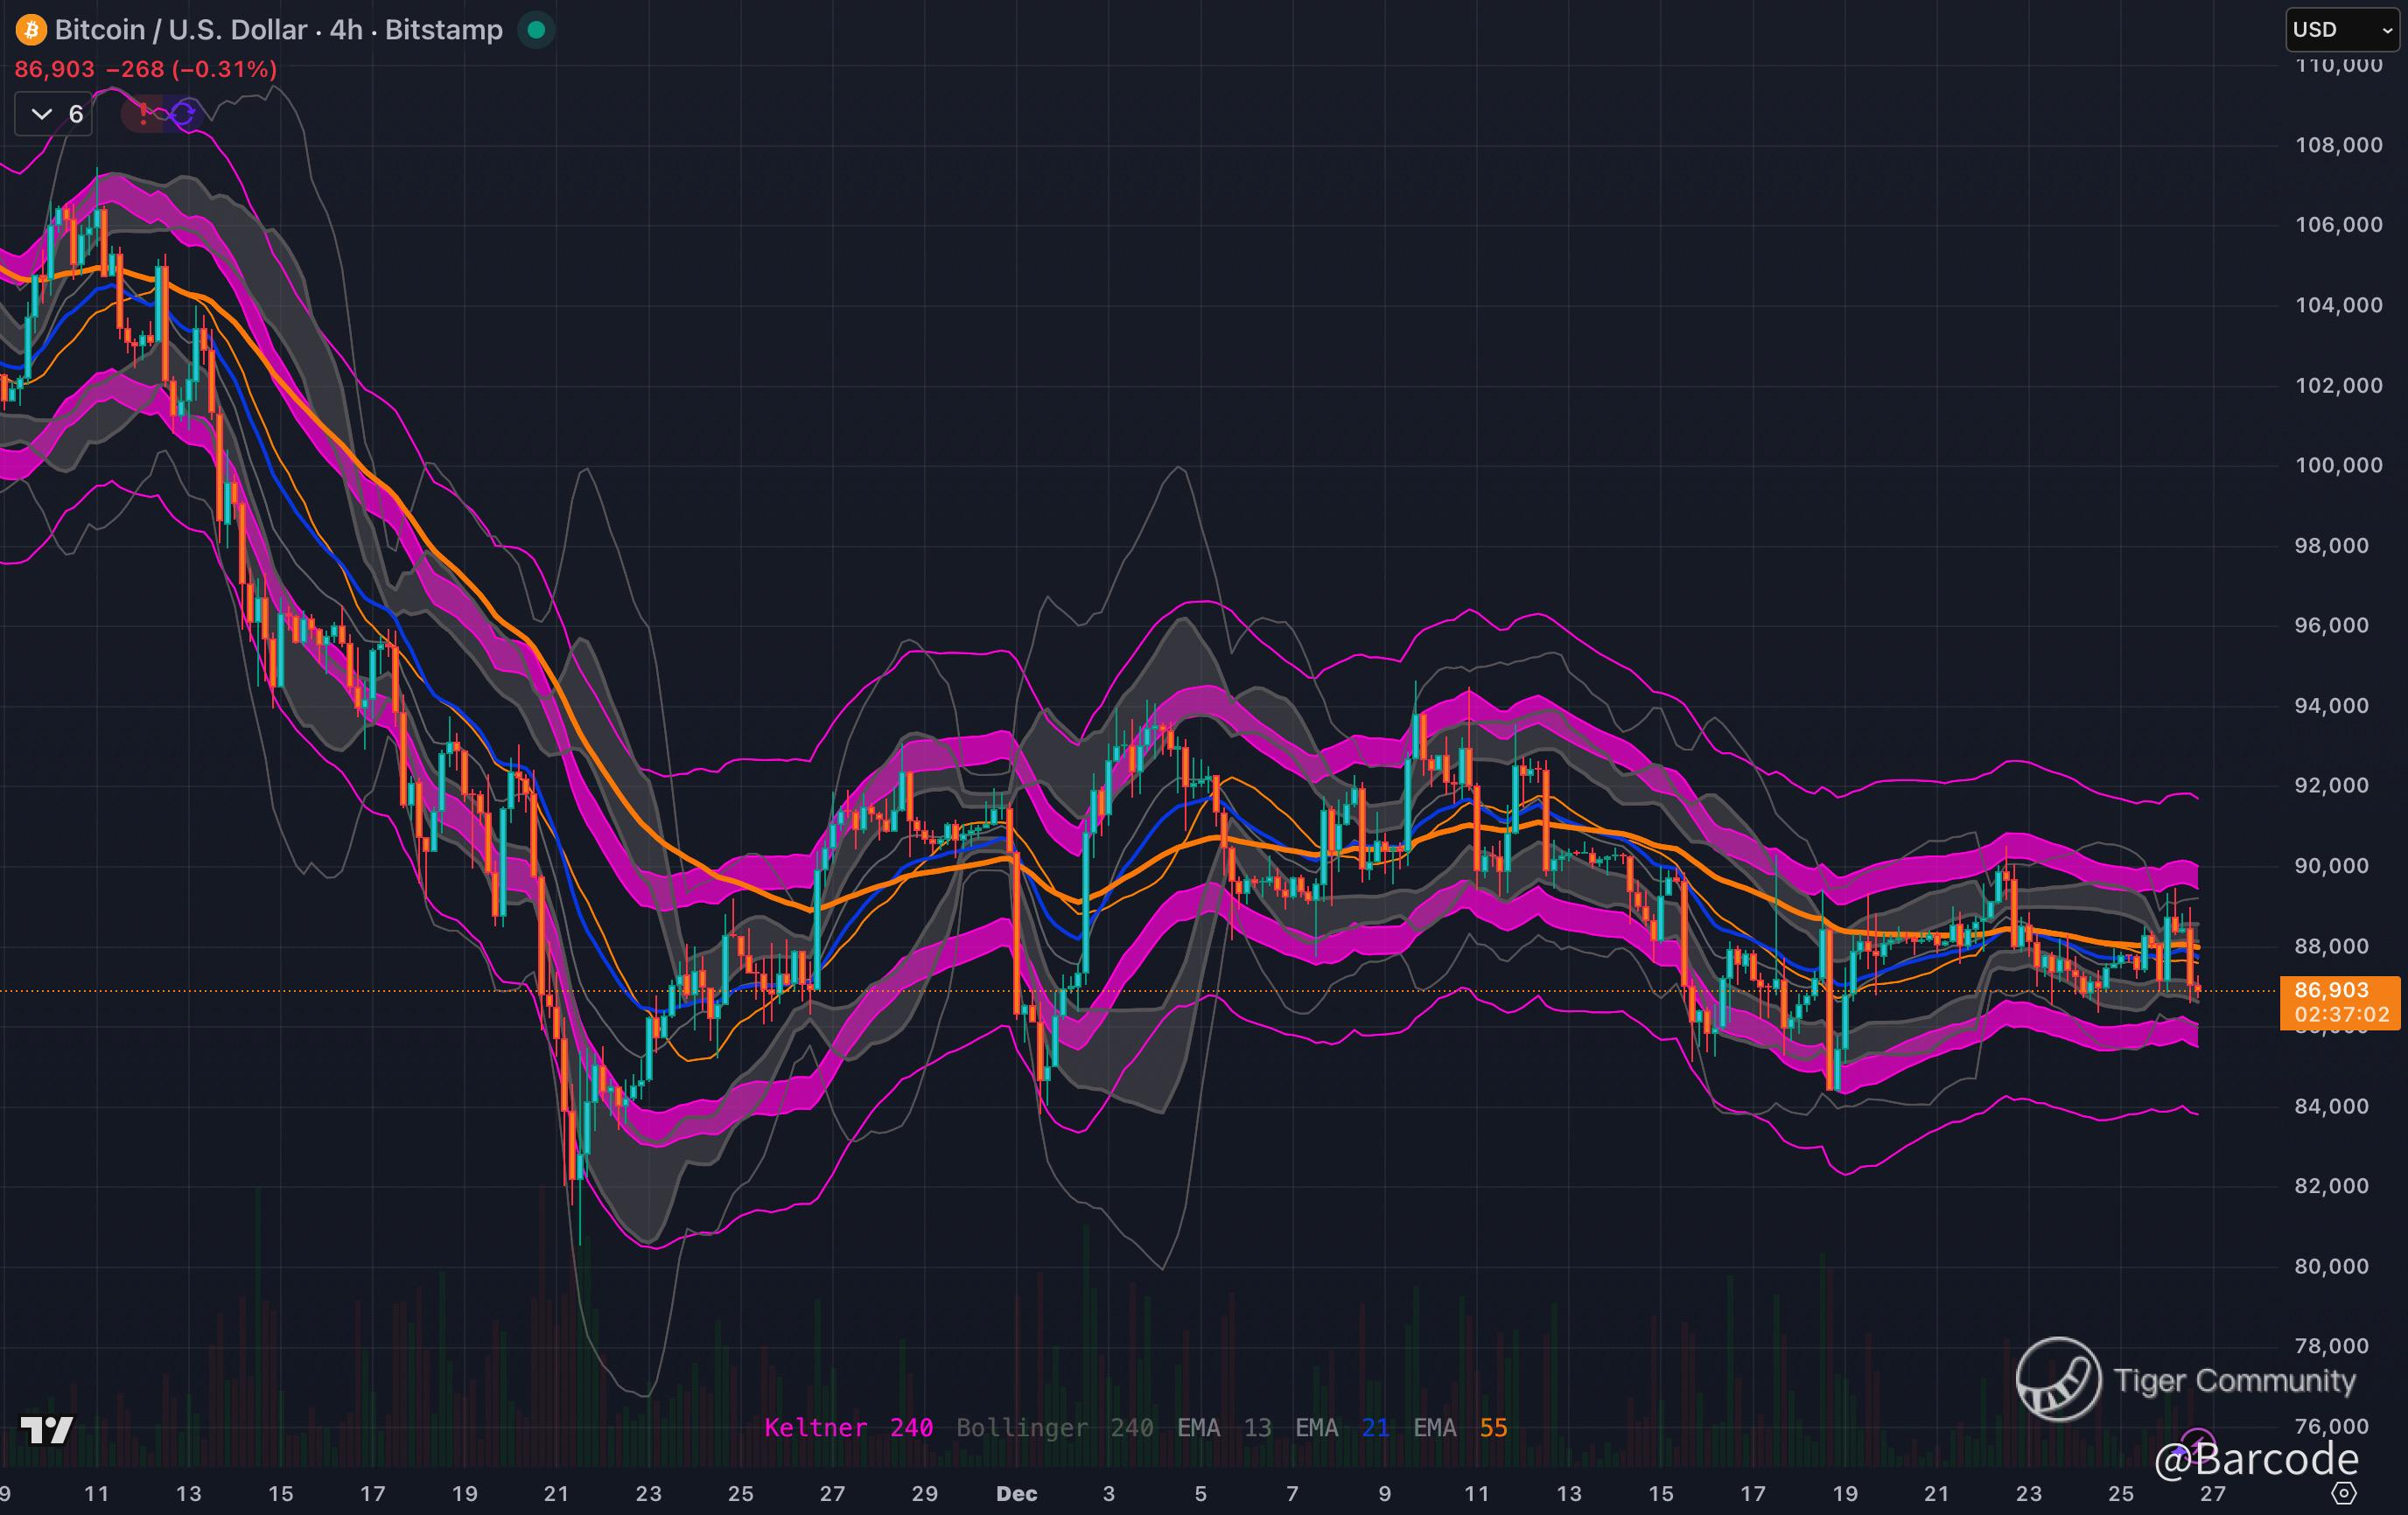Click the TradingView logo at bottom left
The width and height of the screenshot is (2408, 1515).
point(46,1430)
